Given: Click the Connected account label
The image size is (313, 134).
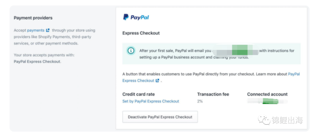Looking at the screenshot, I should pyautogui.click(x=267, y=94).
